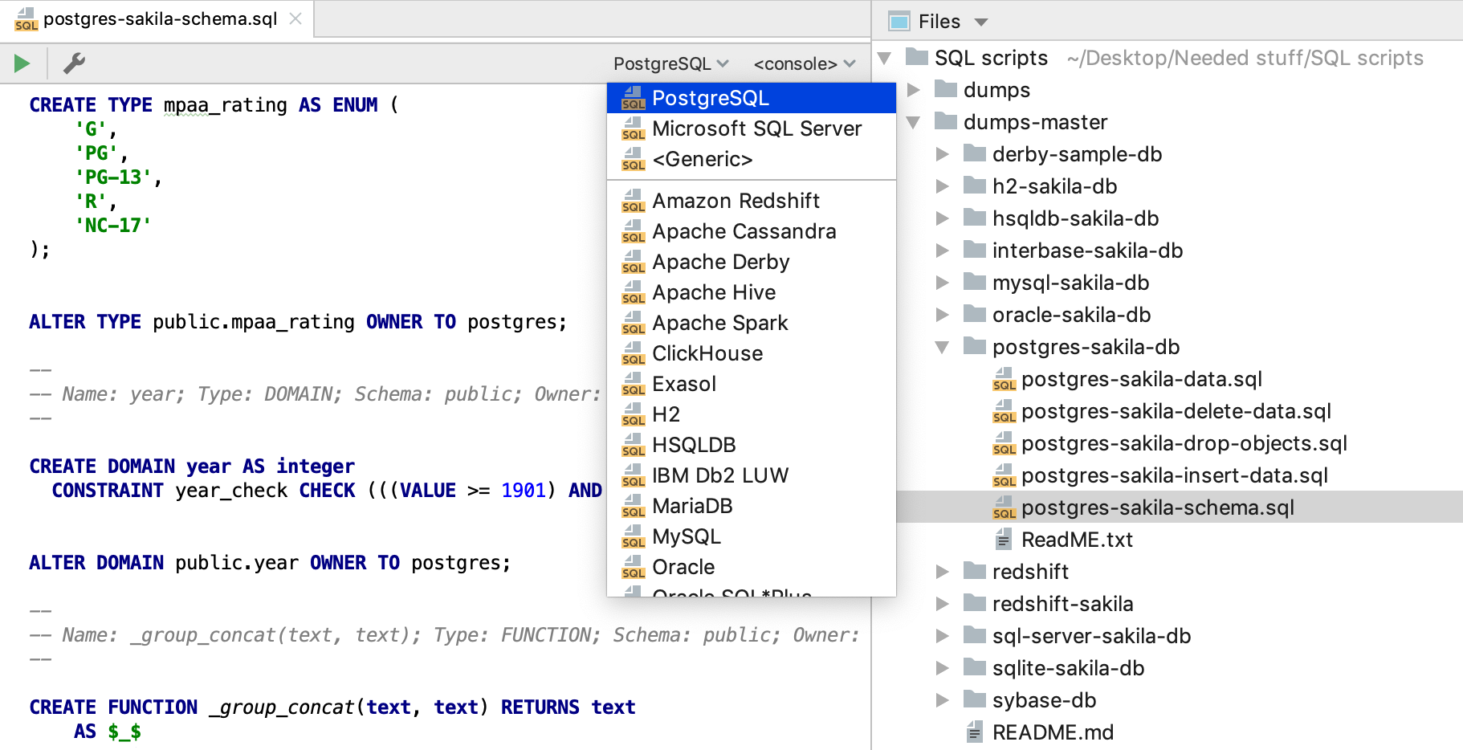Choose Apache Cassandra dialect
Screen dimensions: 1463x750
pyautogui.click(x=752, y=231)
